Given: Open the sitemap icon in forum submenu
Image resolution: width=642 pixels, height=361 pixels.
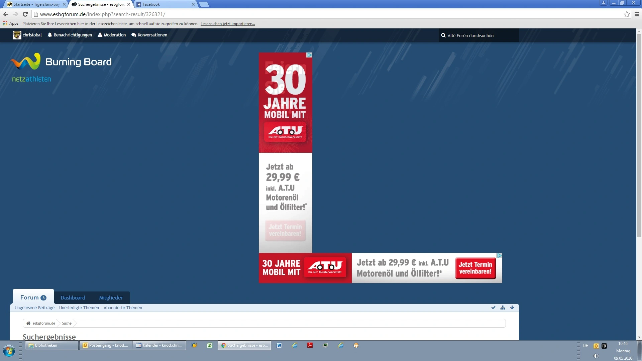Looking at the screenshot, I should (503, 308).
